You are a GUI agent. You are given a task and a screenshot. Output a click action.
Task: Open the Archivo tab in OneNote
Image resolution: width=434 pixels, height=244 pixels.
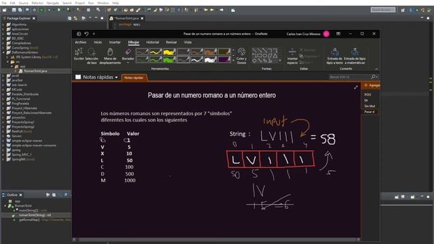click(81, 42)
